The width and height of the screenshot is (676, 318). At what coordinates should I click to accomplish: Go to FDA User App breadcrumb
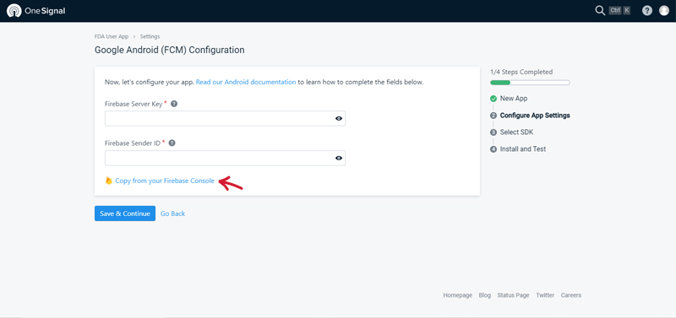tap(112, 36)
